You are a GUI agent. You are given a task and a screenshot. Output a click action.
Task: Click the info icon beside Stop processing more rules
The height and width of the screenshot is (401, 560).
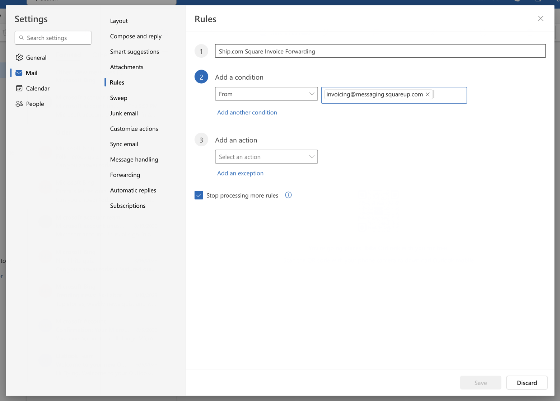[288, 195]
